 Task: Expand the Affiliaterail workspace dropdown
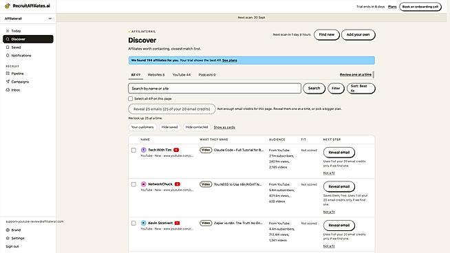(28, 19)
